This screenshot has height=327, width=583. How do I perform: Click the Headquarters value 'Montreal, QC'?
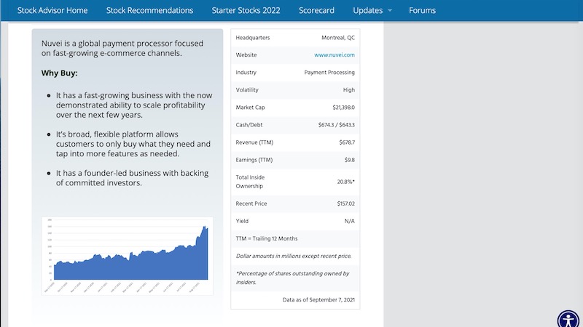tap(338, 38)
